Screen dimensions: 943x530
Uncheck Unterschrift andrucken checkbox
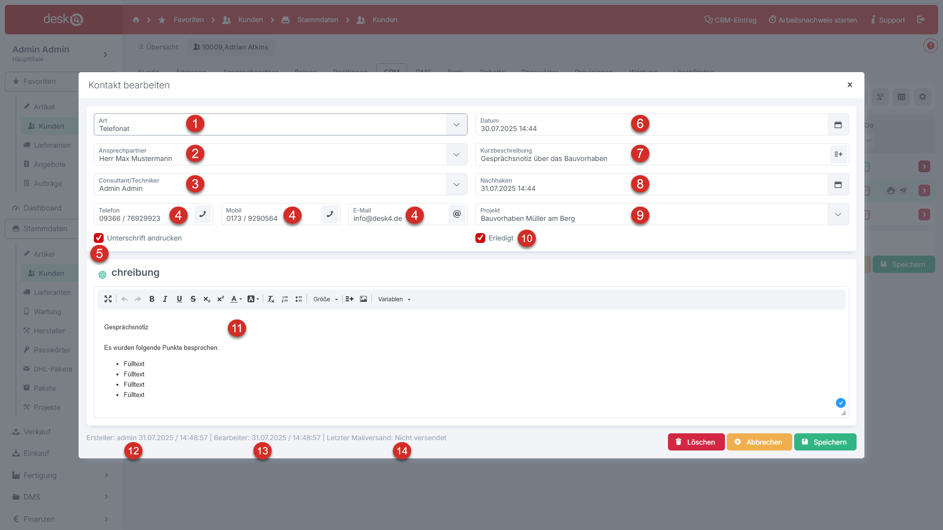99,238
